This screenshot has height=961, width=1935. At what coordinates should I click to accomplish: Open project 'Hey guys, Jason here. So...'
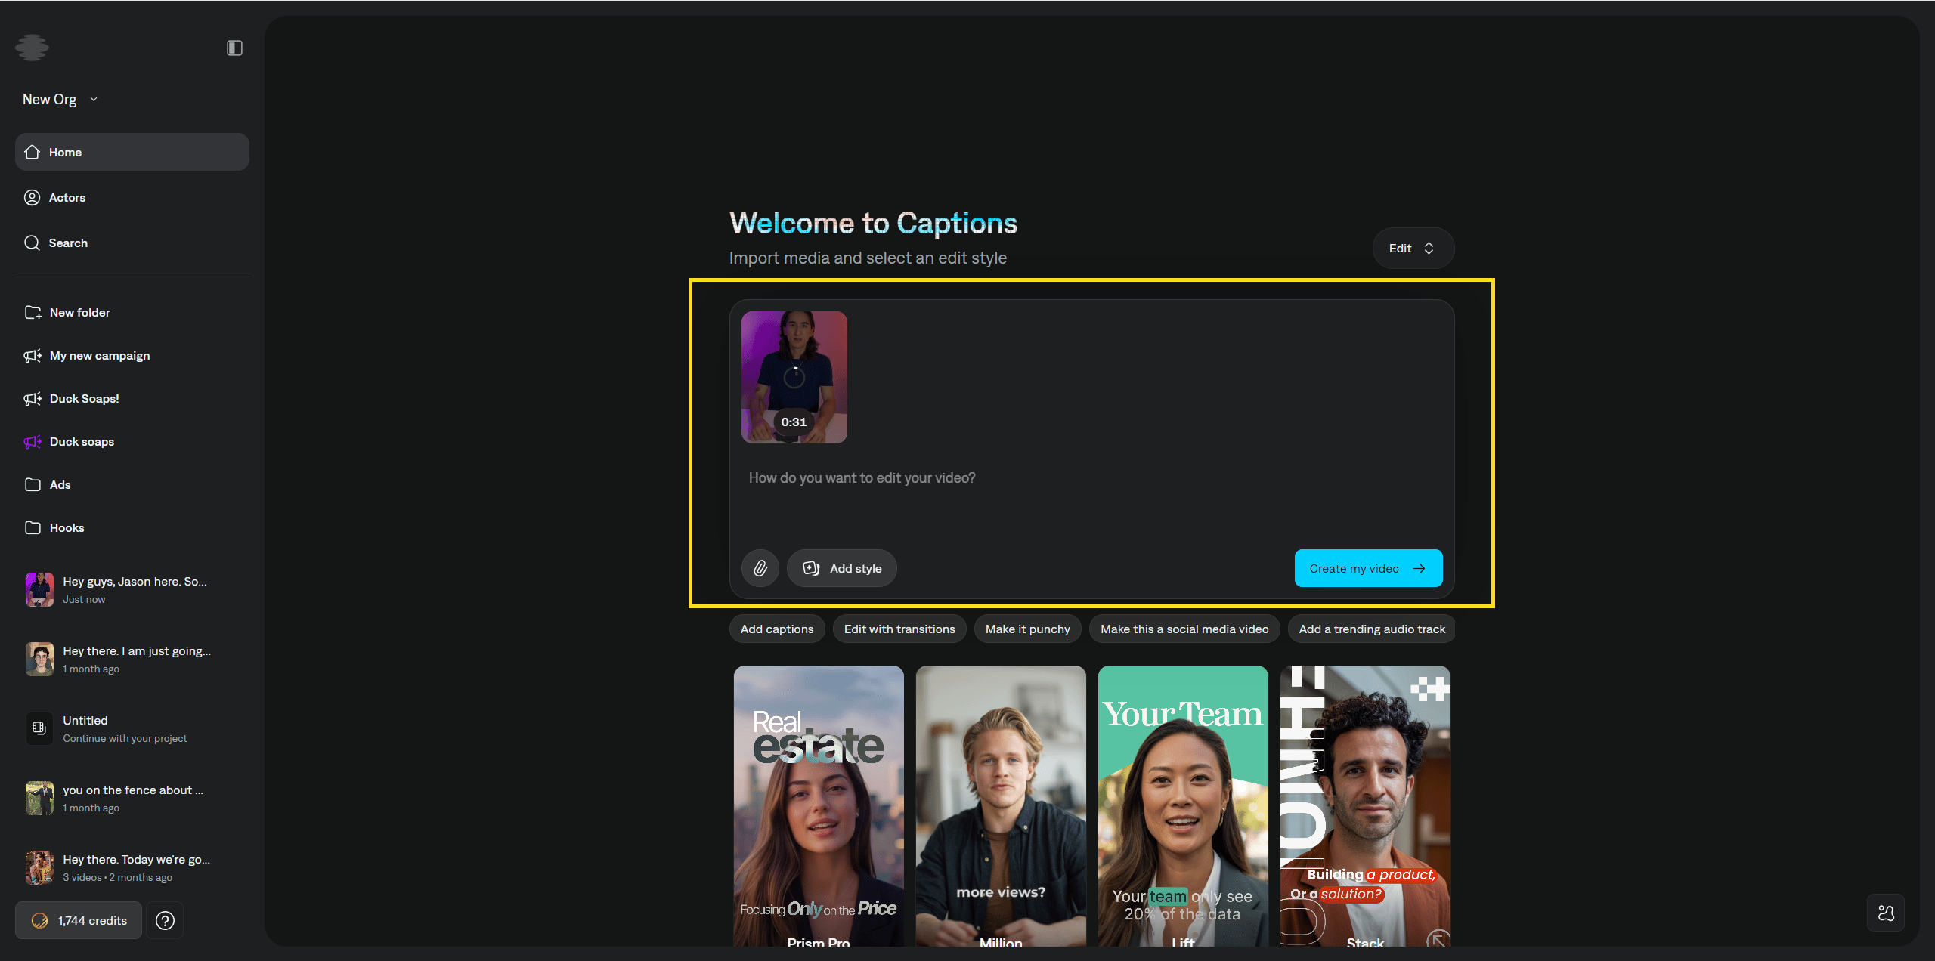(132, 589)
